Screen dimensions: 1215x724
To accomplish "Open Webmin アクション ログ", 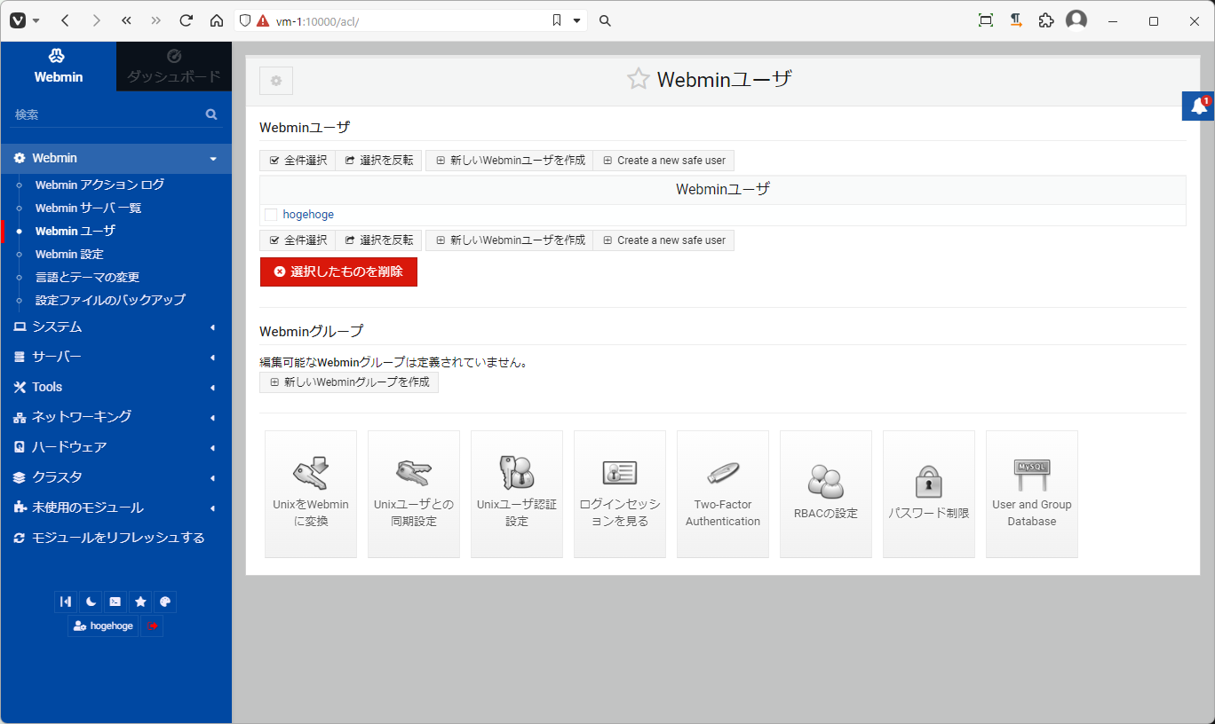I will [x=99, y=185].
